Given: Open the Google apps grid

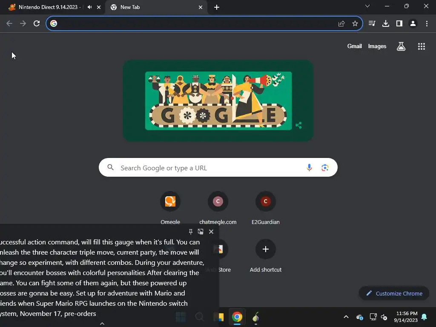Looking at the screenshot, I should 422,46.
